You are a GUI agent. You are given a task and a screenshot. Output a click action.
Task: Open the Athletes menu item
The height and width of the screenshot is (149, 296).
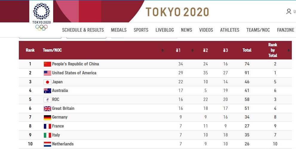pyautogui.click(x=230, y=30)
